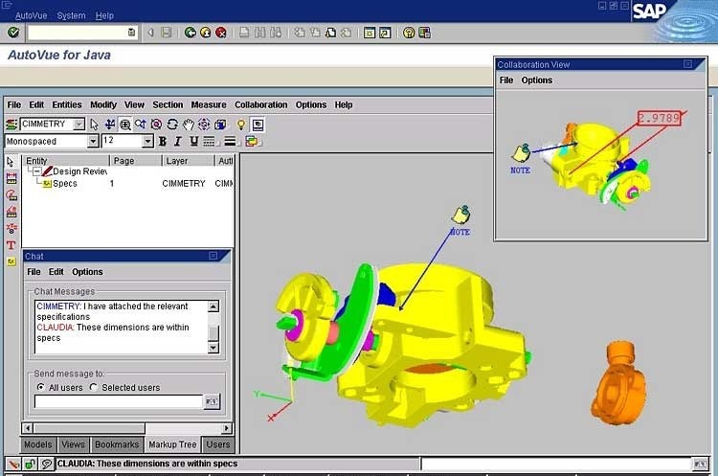Click the Layer column header

click(189, 161)
